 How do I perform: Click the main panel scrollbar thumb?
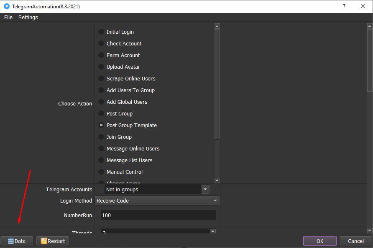[370, 60]
